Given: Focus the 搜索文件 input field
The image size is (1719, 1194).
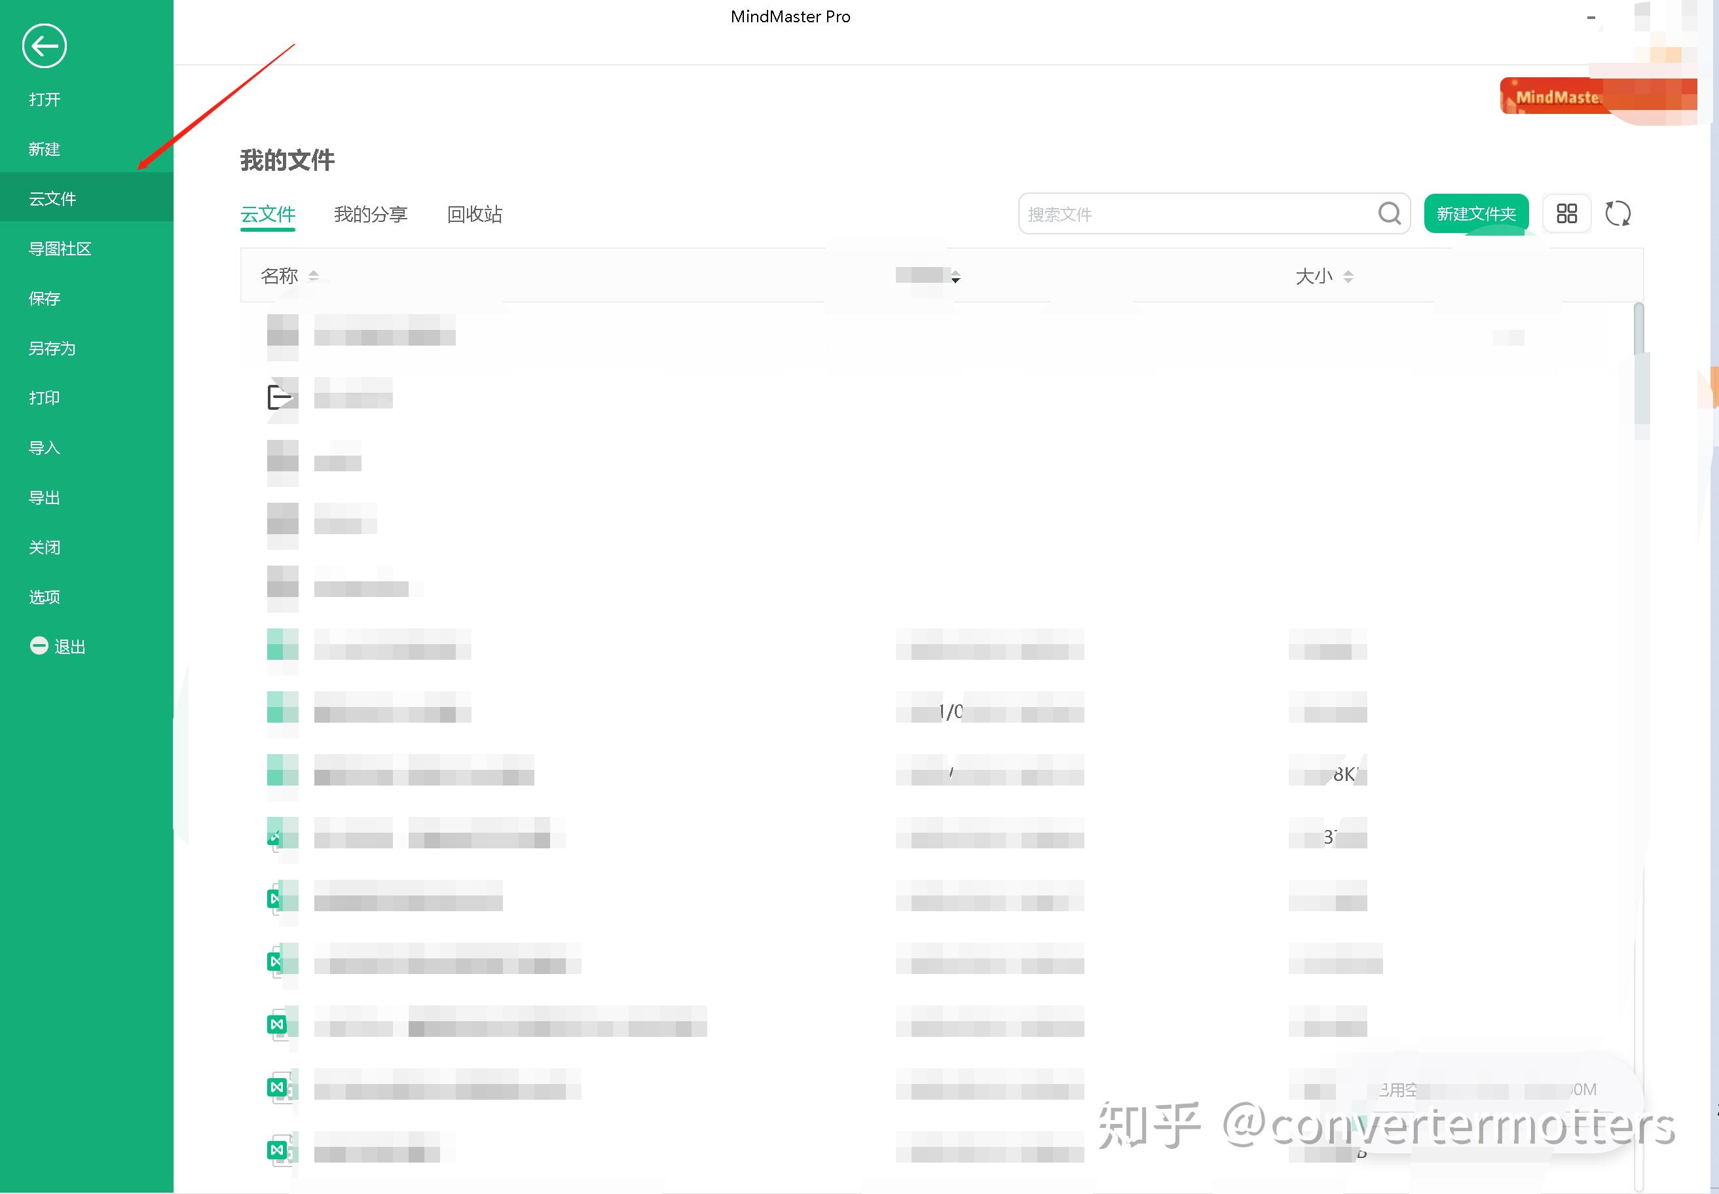Looking at the screenshot, I should pyautogui.click(x=1197, y=215).
